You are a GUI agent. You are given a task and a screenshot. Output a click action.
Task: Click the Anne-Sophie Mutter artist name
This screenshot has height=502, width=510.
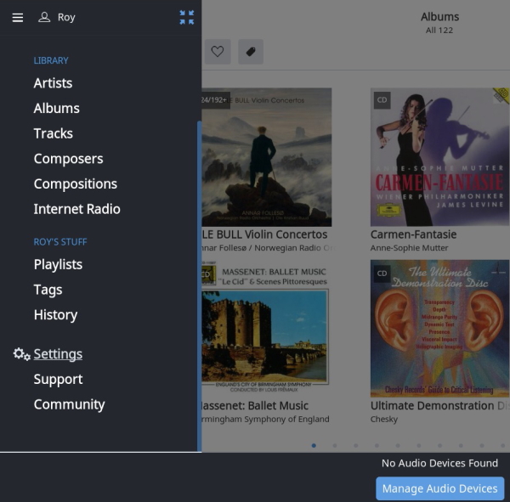[x=409, y=248]
